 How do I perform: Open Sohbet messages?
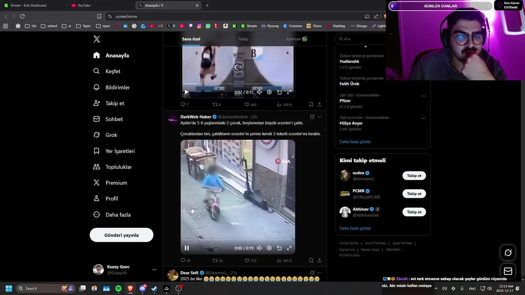coord(108,119)
